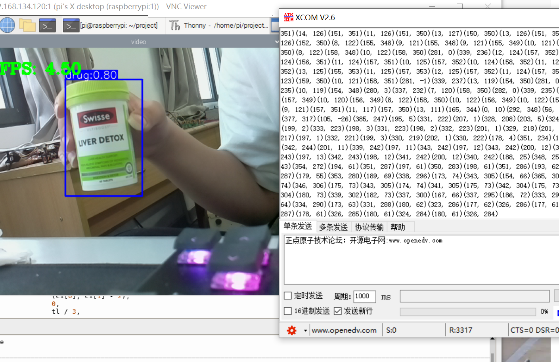Select the 多条发送 tab

coord(333,227)
